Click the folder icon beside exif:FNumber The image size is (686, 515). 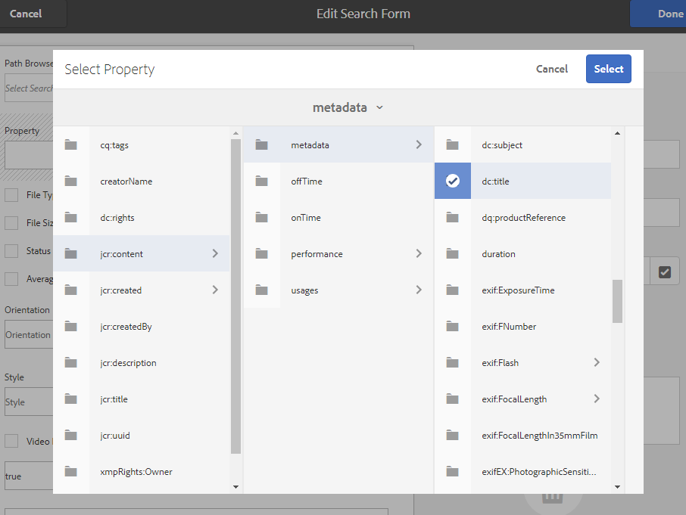453,327
